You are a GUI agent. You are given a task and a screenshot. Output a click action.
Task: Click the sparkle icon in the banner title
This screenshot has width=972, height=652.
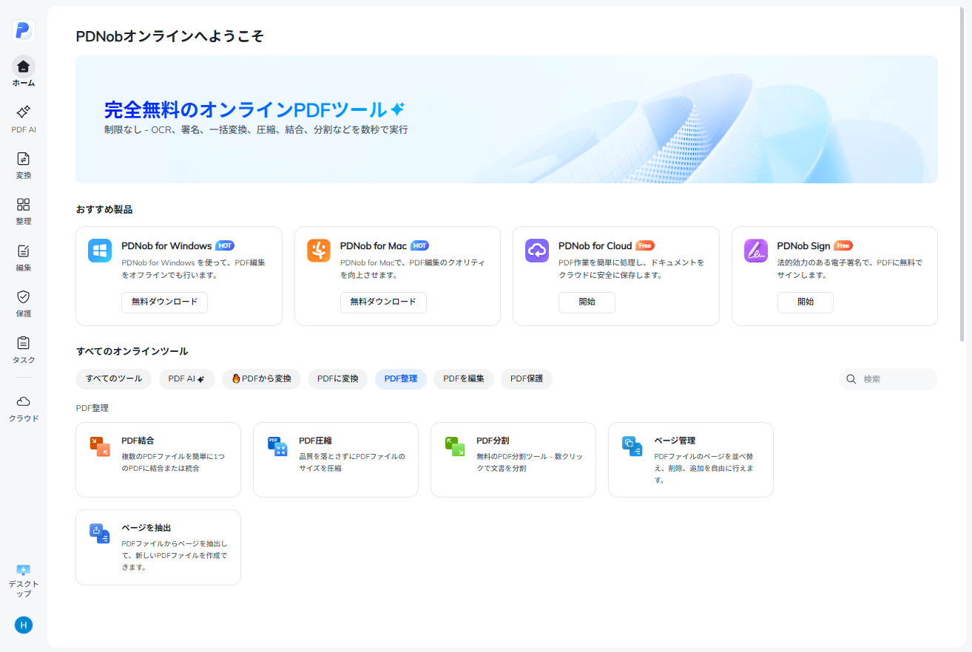(x=397, y=109)
